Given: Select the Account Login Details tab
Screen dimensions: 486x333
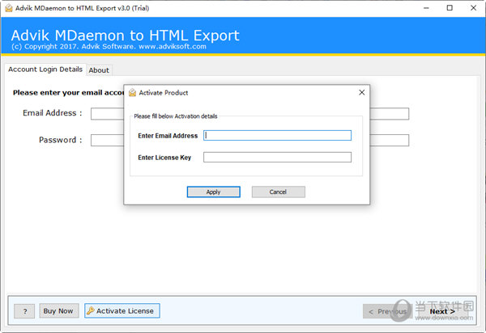Looking at the screenshot, I should (x=45, y=70).
